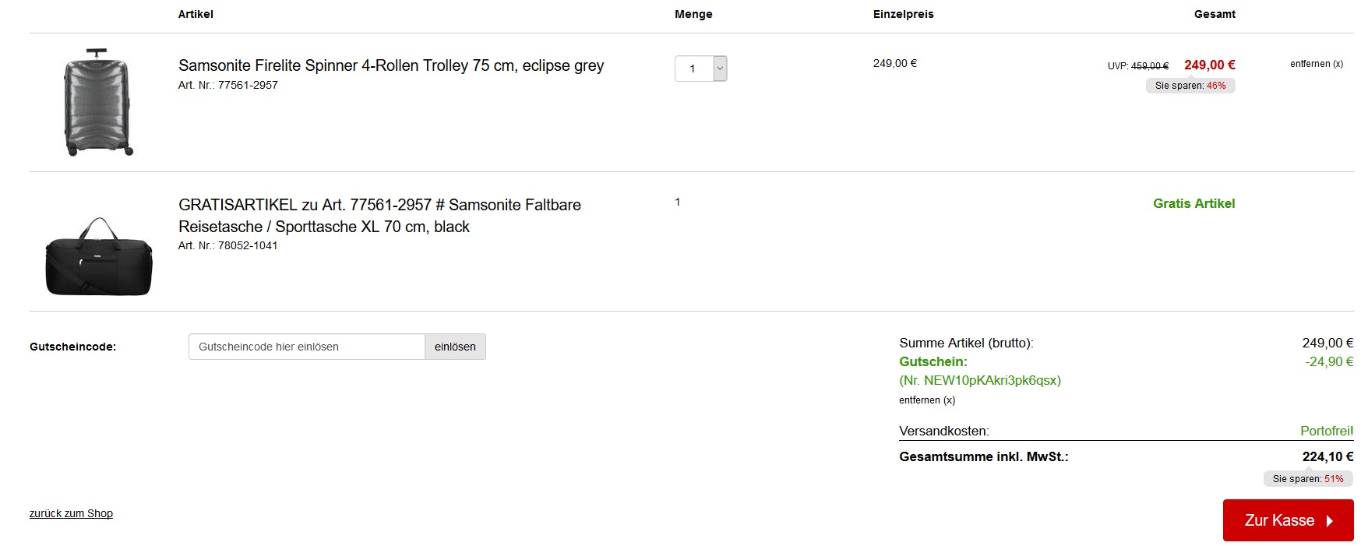Click the "Gesamt" column header
Screen dimensions: 1368x546
(x=1215, y=14)
